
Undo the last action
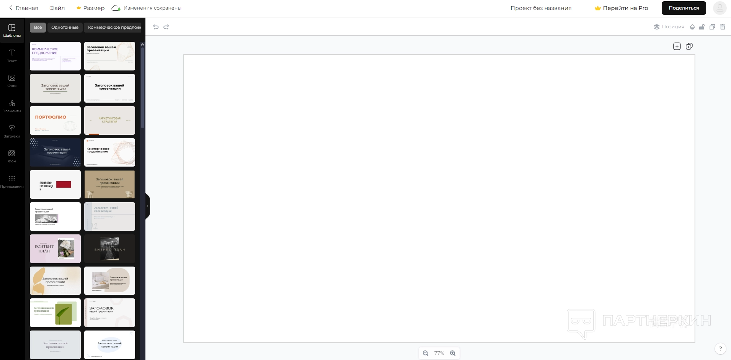coord(156,27)
